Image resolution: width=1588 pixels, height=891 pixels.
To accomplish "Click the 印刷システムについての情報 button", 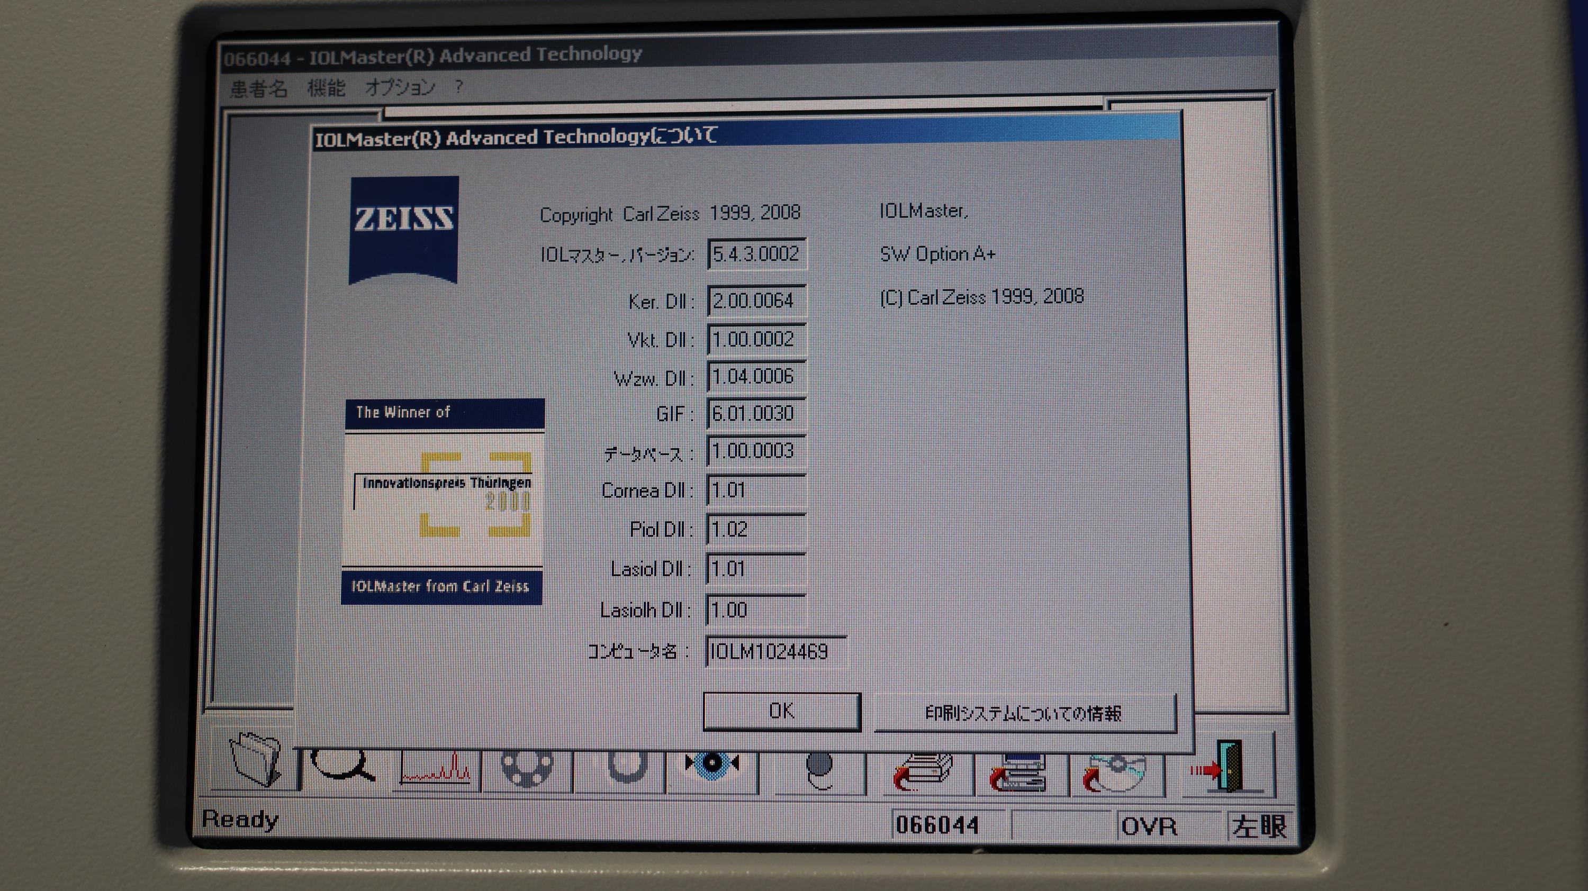I will point(1023,714).
